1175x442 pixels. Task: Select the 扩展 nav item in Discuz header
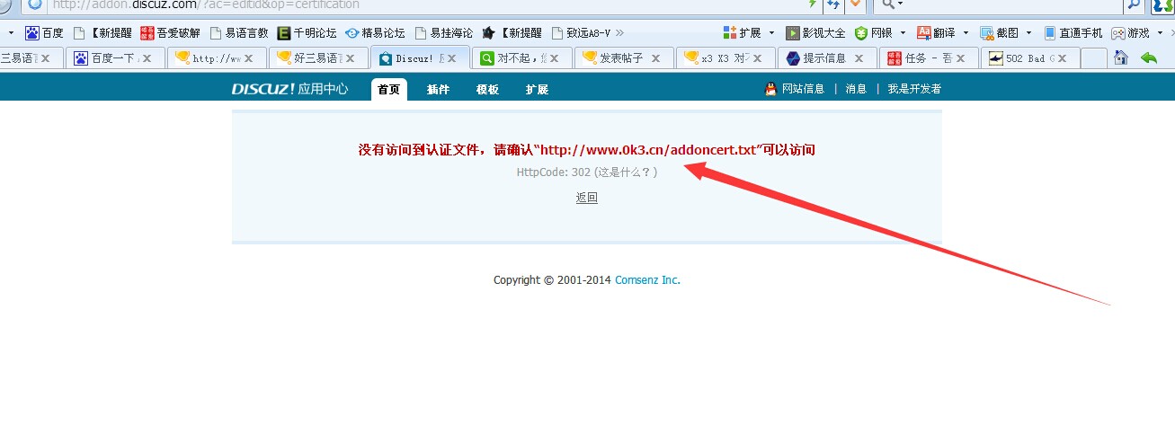click(538, 89)
